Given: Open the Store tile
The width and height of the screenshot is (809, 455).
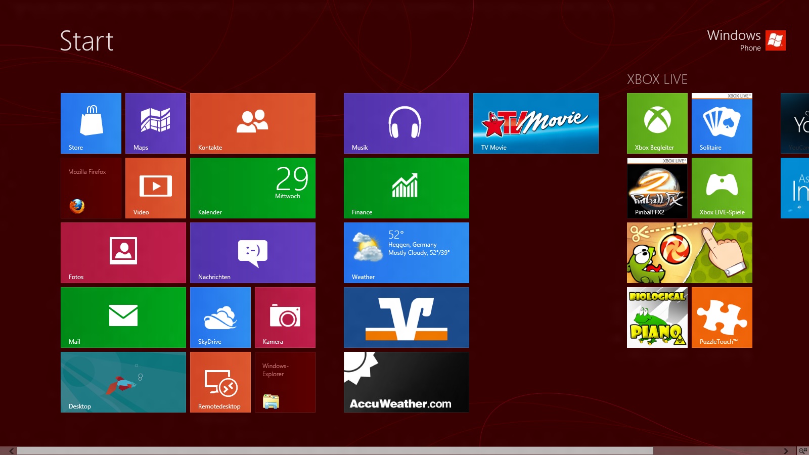Looking at the screenshot, I should coord(91,123).
